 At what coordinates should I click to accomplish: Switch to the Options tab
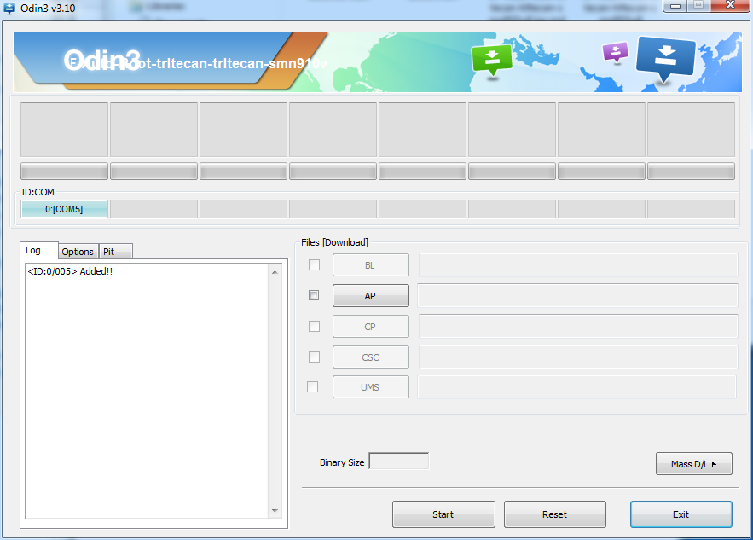tap(78, 252)
